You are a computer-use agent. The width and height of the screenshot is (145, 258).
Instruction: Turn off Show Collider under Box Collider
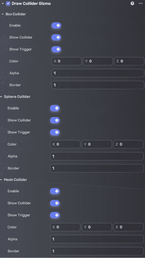pos(56,38)
